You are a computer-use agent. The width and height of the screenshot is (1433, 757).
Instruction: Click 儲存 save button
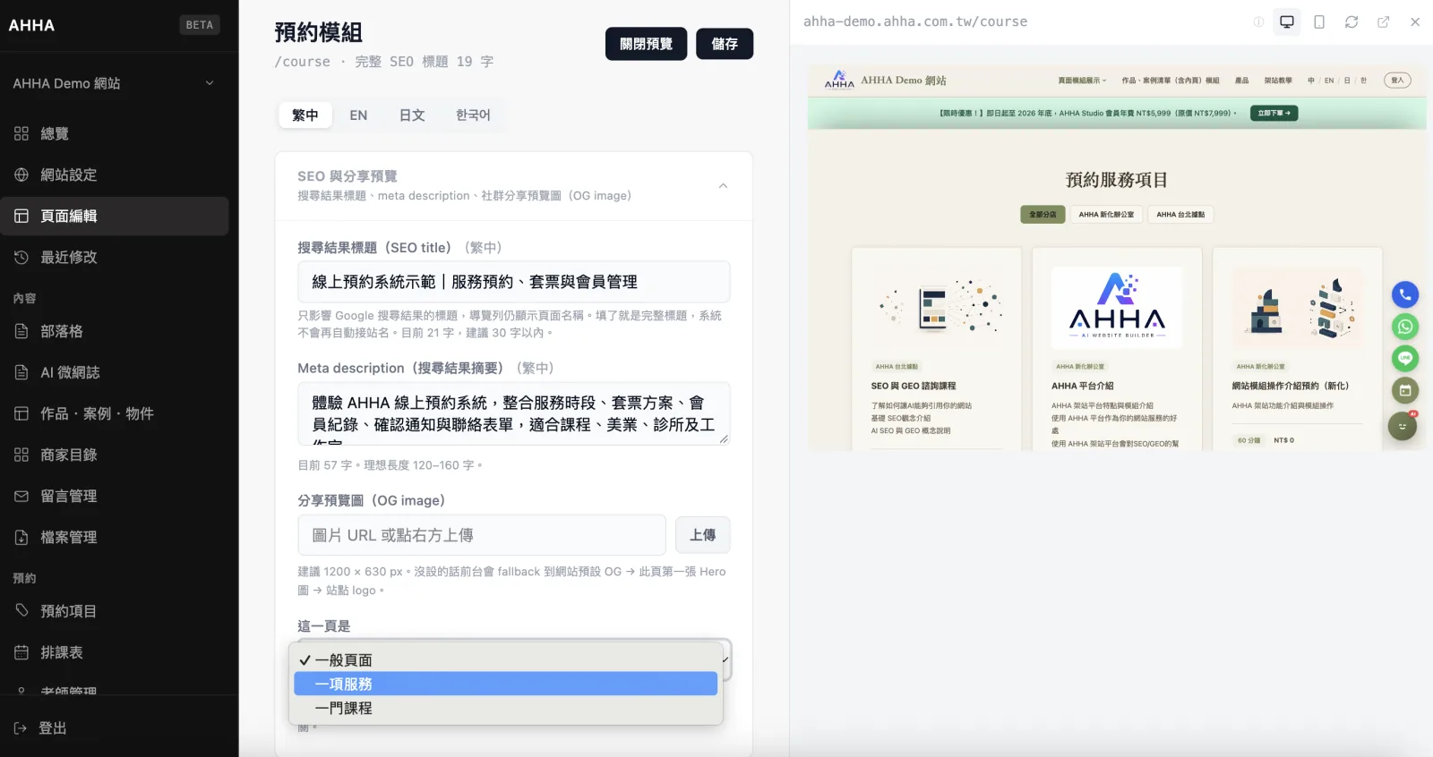[x=725, y=44]
